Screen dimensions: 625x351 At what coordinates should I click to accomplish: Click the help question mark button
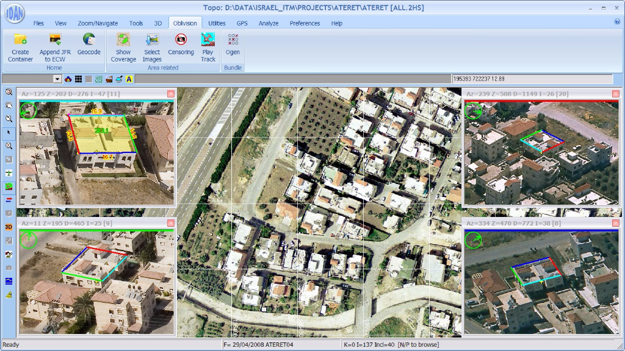coord(617,22)
